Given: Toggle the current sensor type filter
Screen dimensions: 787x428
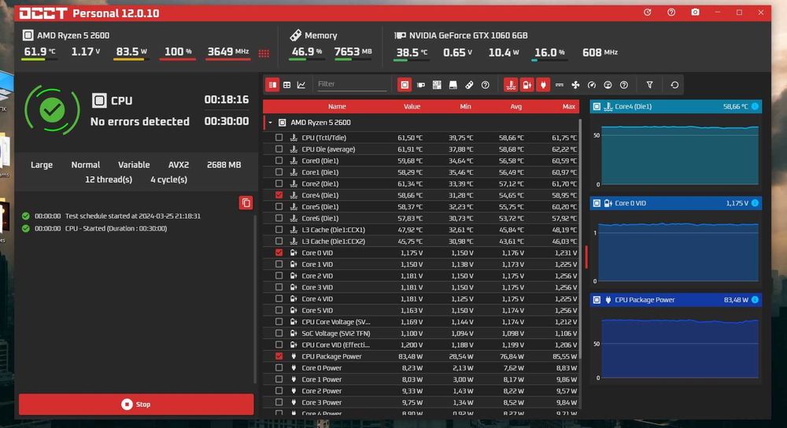Looking at the screenshot, I should point(559,85).
